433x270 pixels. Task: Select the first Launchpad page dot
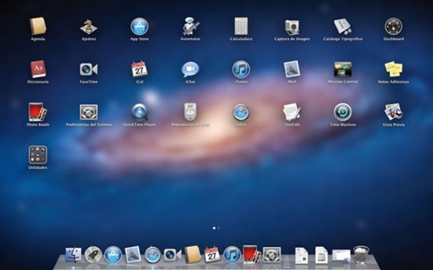tap(214, 228)
